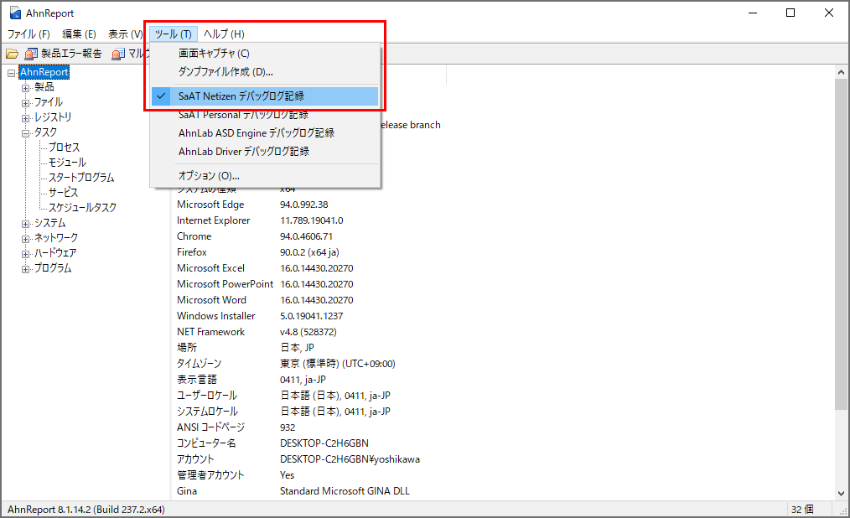850x518 pixels.
Task: Click status bar version AhnReport 8.1.14.2
Action: [x=86, y=510]
